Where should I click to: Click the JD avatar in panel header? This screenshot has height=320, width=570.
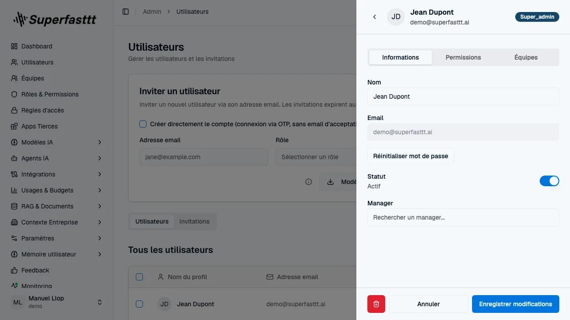396,17
